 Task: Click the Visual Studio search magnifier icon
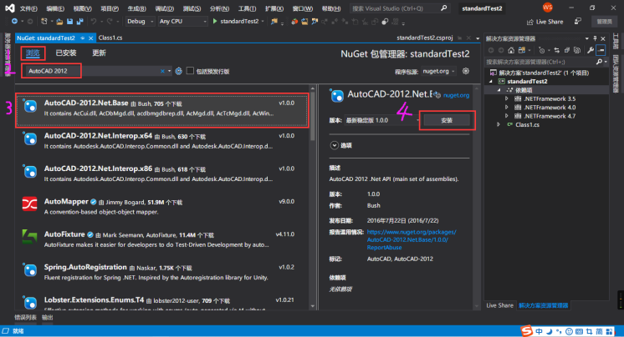(443, 8)
